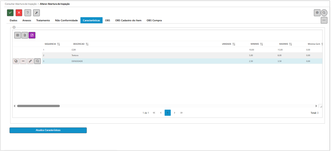Click the horizontal scrollbar thumb of the grid
Screen dimensions: 331x151
(x=38, y=106)
